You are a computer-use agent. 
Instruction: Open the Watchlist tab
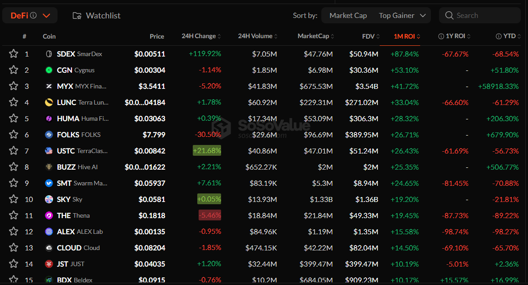point(97,16)
